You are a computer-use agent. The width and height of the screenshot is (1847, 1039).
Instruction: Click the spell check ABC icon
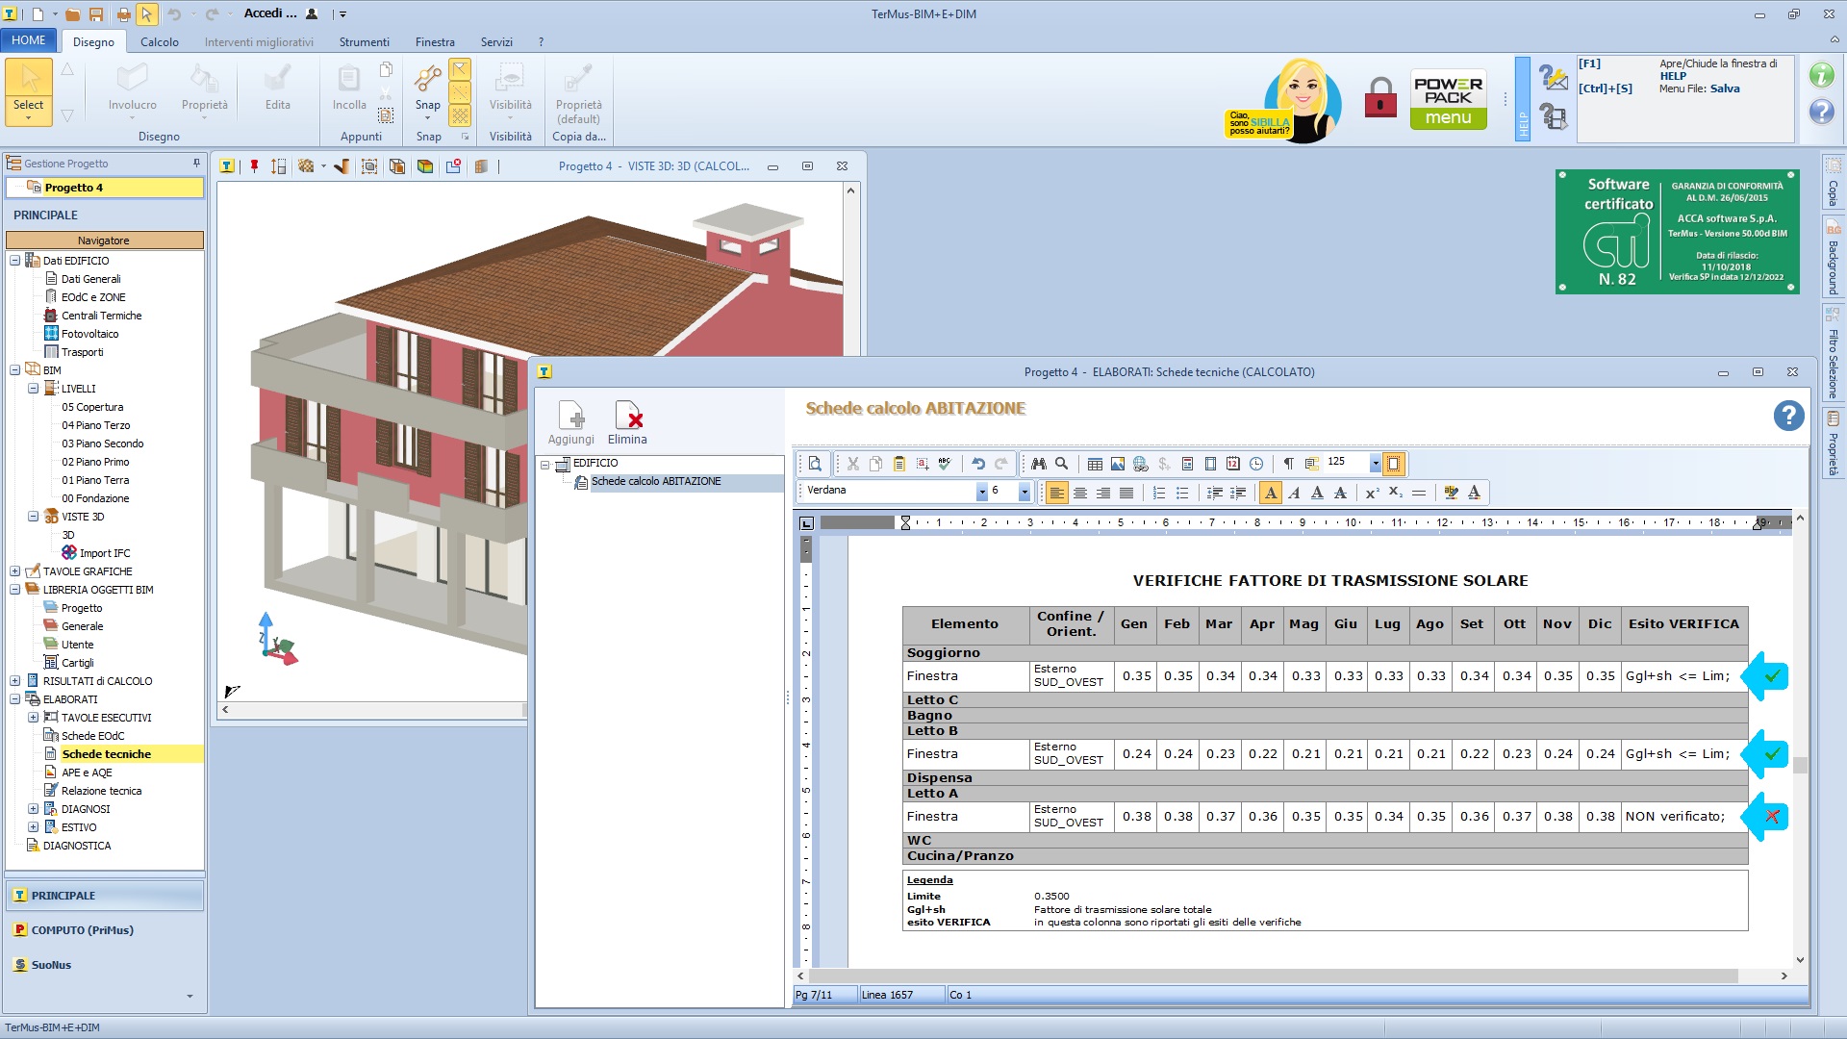coord(945,464)
